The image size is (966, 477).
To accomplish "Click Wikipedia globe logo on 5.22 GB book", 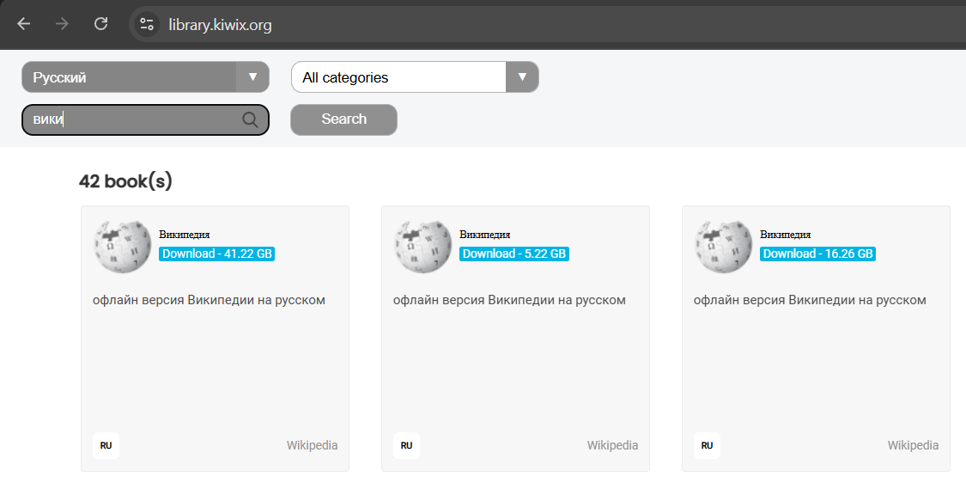I will point(422,245).
